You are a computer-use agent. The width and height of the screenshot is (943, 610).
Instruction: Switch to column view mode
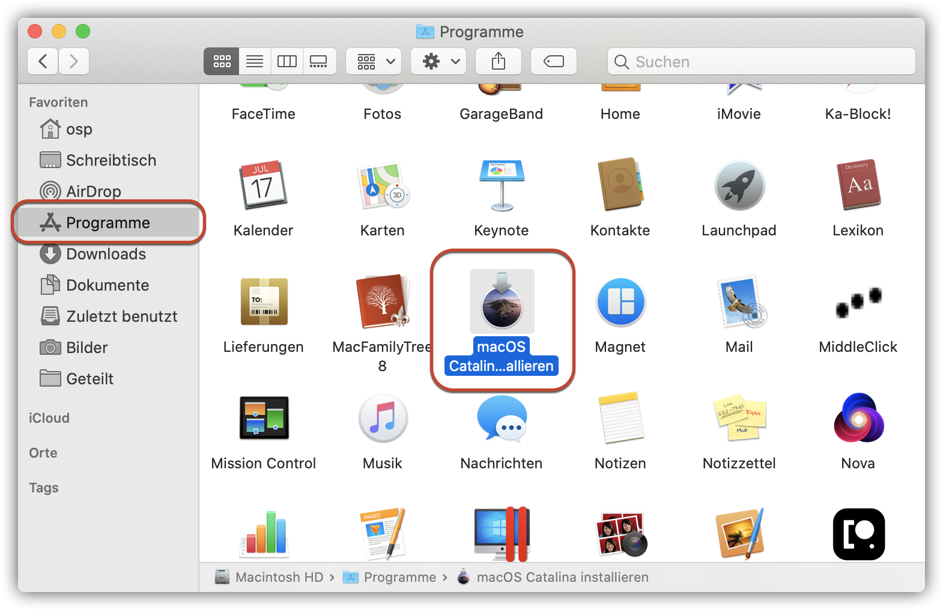(x=287, y=61)
